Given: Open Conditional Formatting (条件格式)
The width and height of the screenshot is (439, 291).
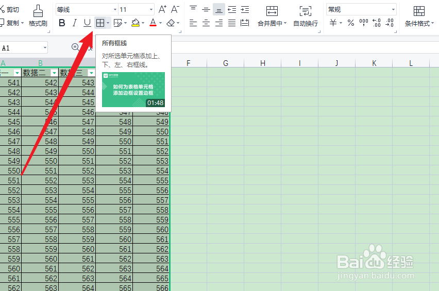Looking at the screenshot, I should [419, 16].
